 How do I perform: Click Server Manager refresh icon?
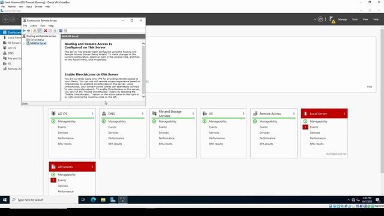[x=320, y=19]
